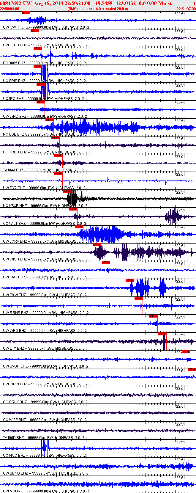Click the large waveform burst on CC.VALT trace
Viewport: 196px width, 493px height.
(174, 216)
